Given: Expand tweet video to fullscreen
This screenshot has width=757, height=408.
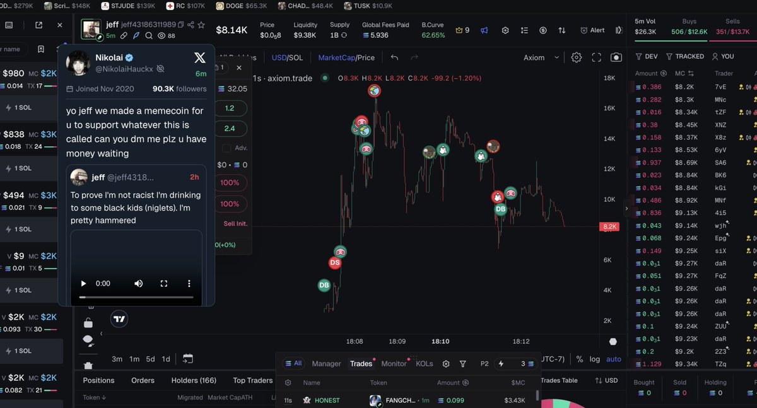Looking at the screenshot, I should 163,284.
